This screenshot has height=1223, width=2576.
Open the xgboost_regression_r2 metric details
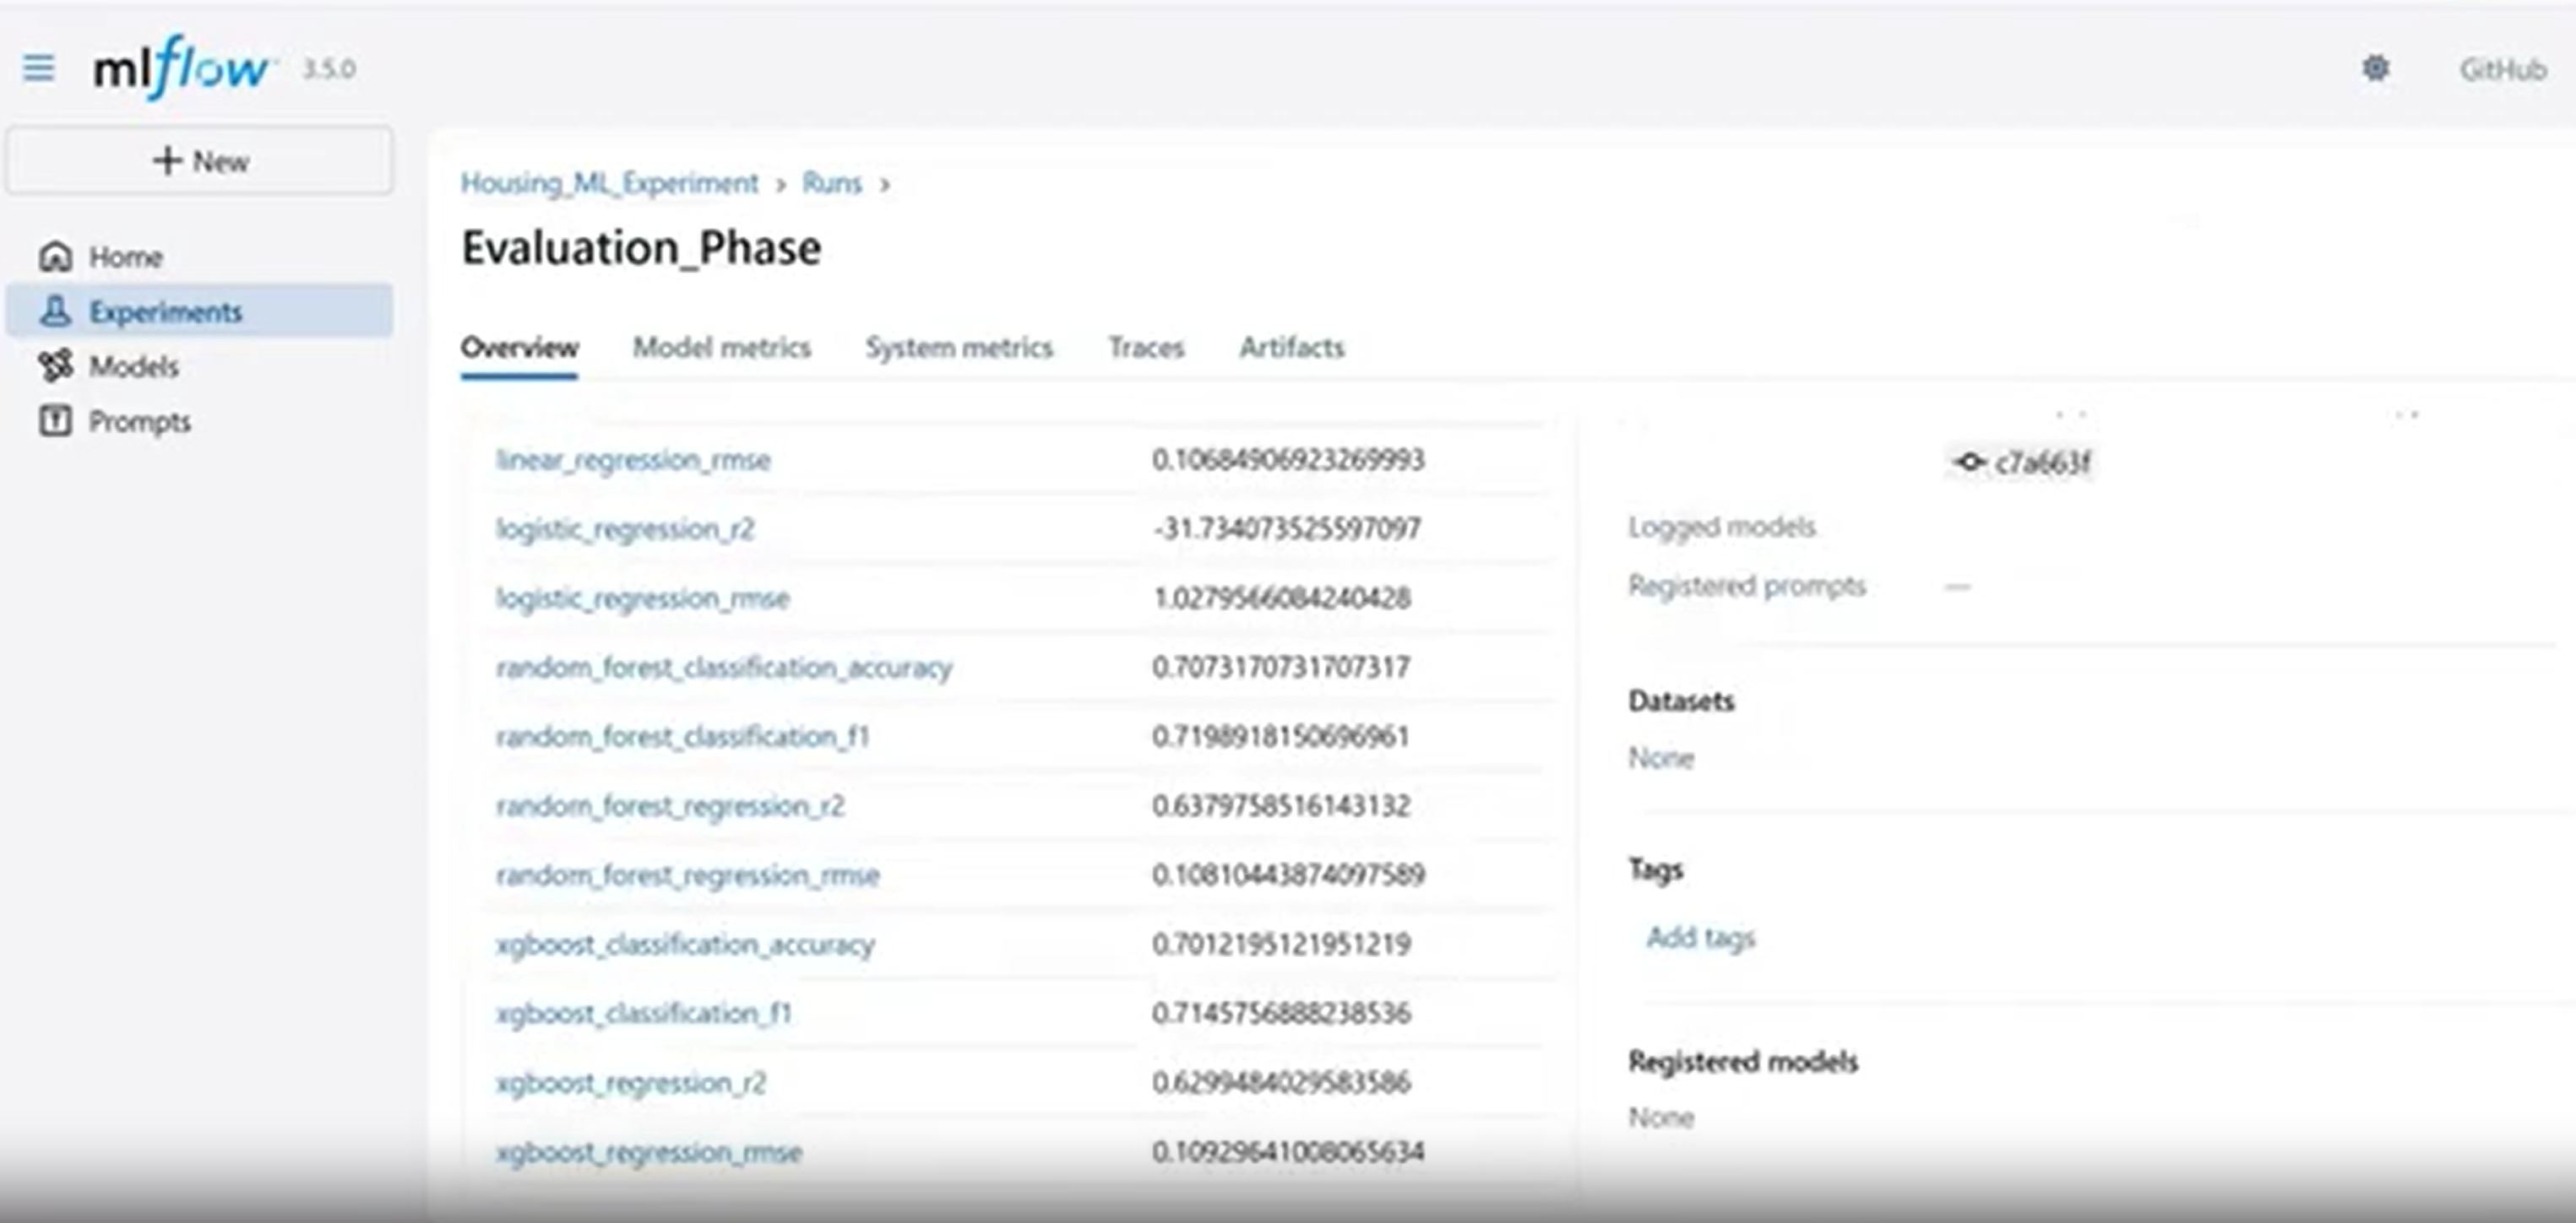(x=630, y=1082)
